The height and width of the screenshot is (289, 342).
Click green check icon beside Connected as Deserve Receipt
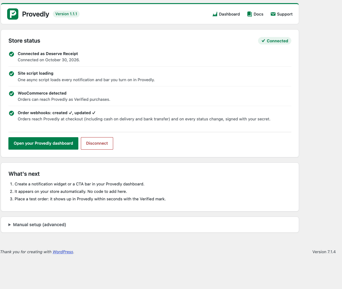pyautogui.click(x=12, y=54)
